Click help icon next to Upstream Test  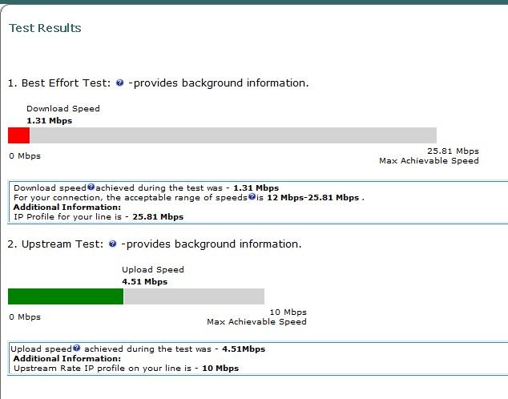[112, 244]
